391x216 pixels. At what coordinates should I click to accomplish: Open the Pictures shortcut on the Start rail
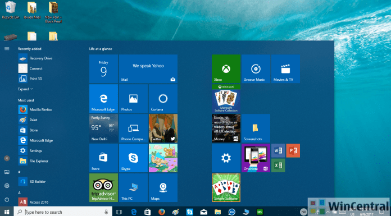point(7,172)
